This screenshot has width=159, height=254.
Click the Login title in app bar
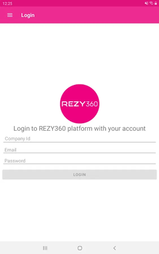tap(28, 15)
